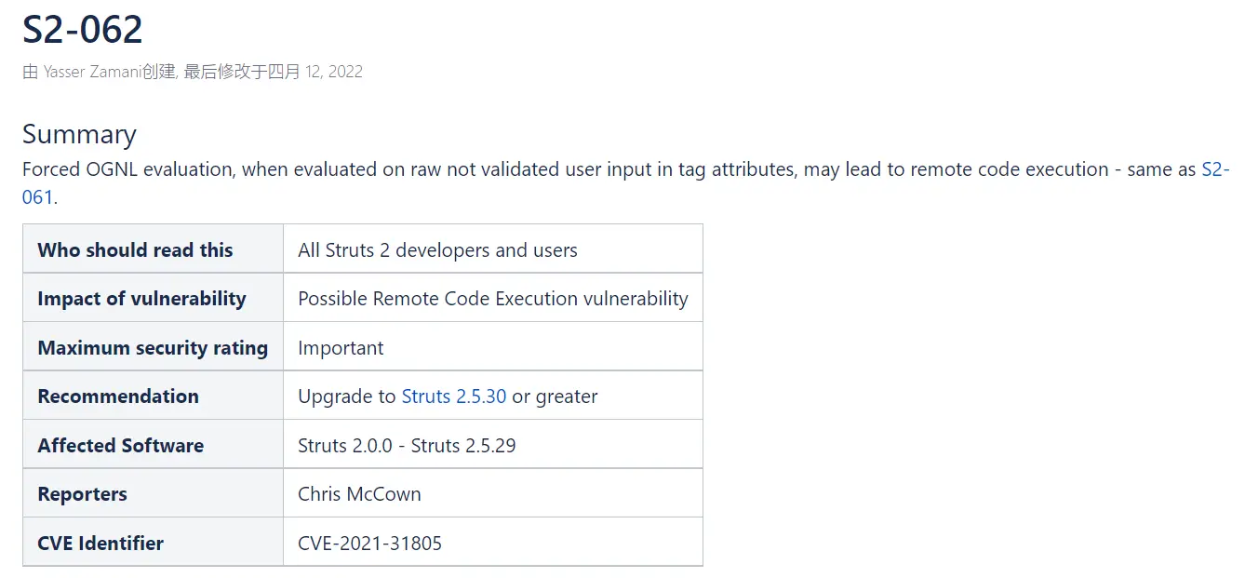Click the Forced OGNL evaluation summary paragraph
Image resolution: width=1245 pixels, height=578 pixels.
(x=558, y=169)
